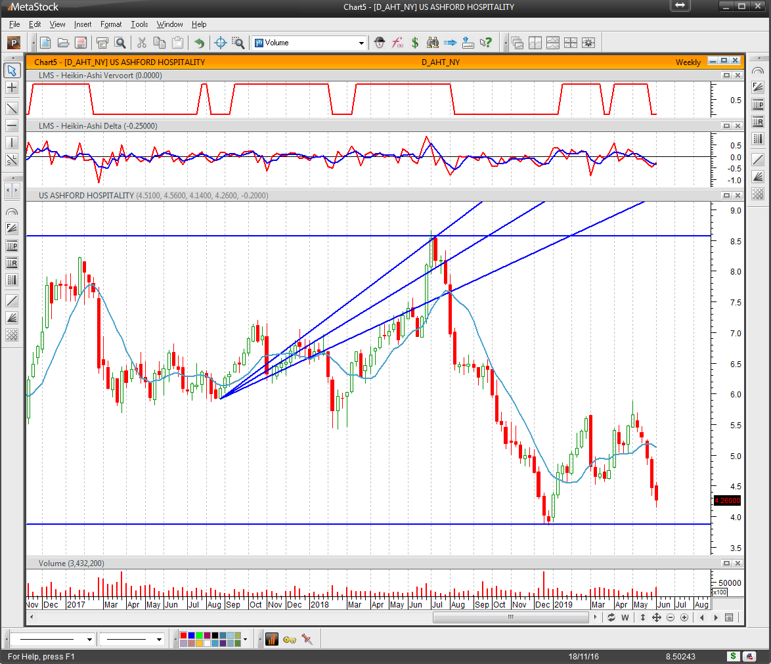This screenshot has width=771, height=664.
Task: Create a new chart with the New icon
Action: tap(45, 43)
